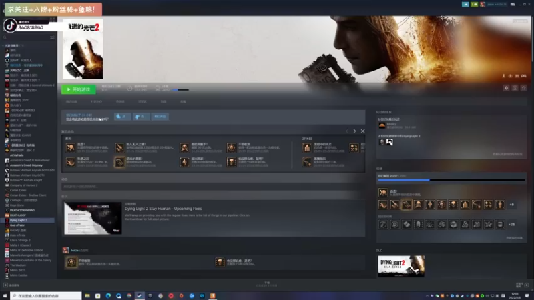Open the fourth game page tab
Screen dimensions: 534x300
[142, 101]
